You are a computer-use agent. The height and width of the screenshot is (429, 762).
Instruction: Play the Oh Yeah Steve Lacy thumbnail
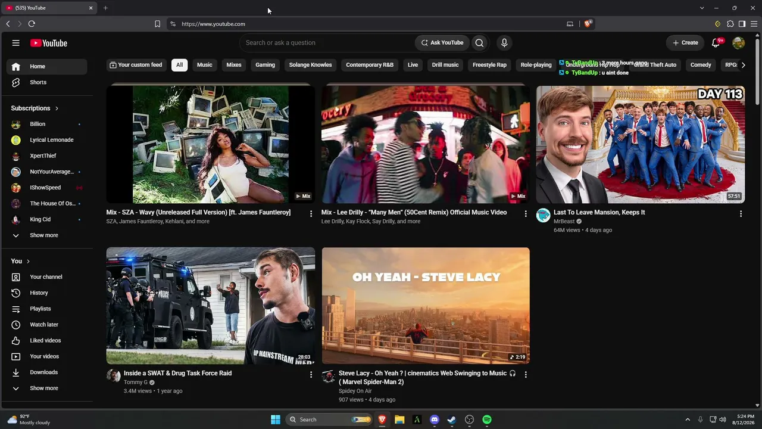pyautogui.click(x=426, y=306)
